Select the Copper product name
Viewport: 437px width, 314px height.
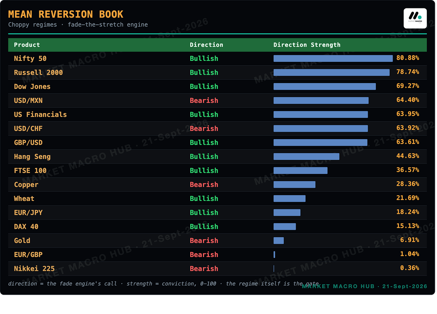26,185
